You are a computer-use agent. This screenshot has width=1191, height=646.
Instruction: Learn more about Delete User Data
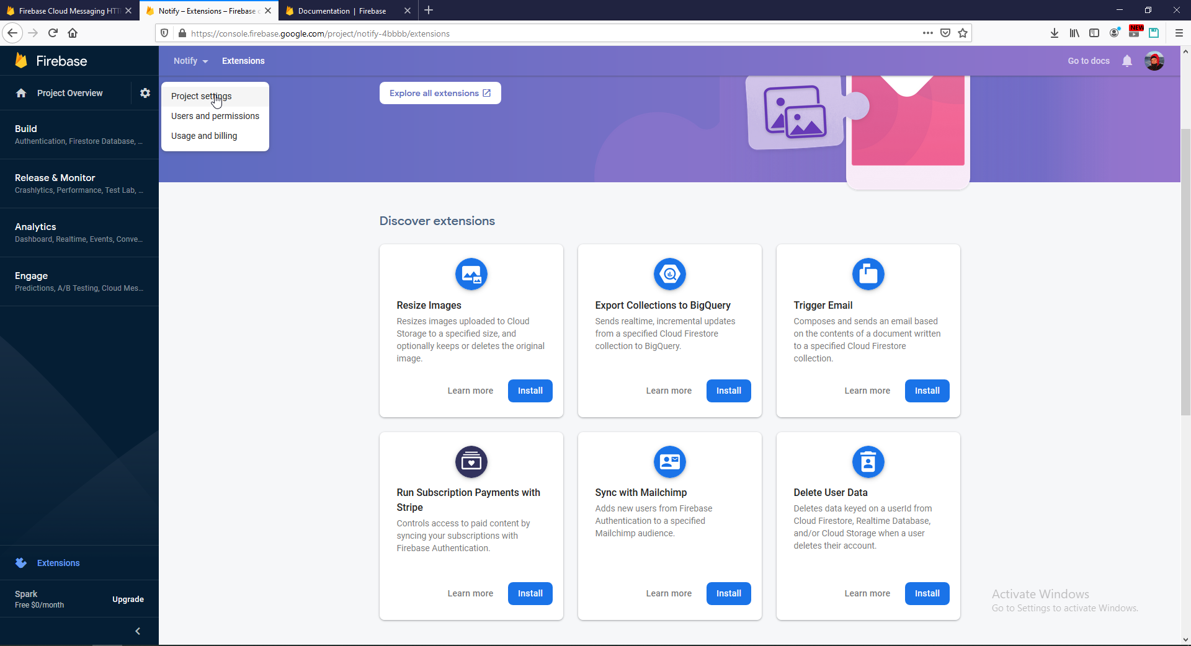click(867, 593)
